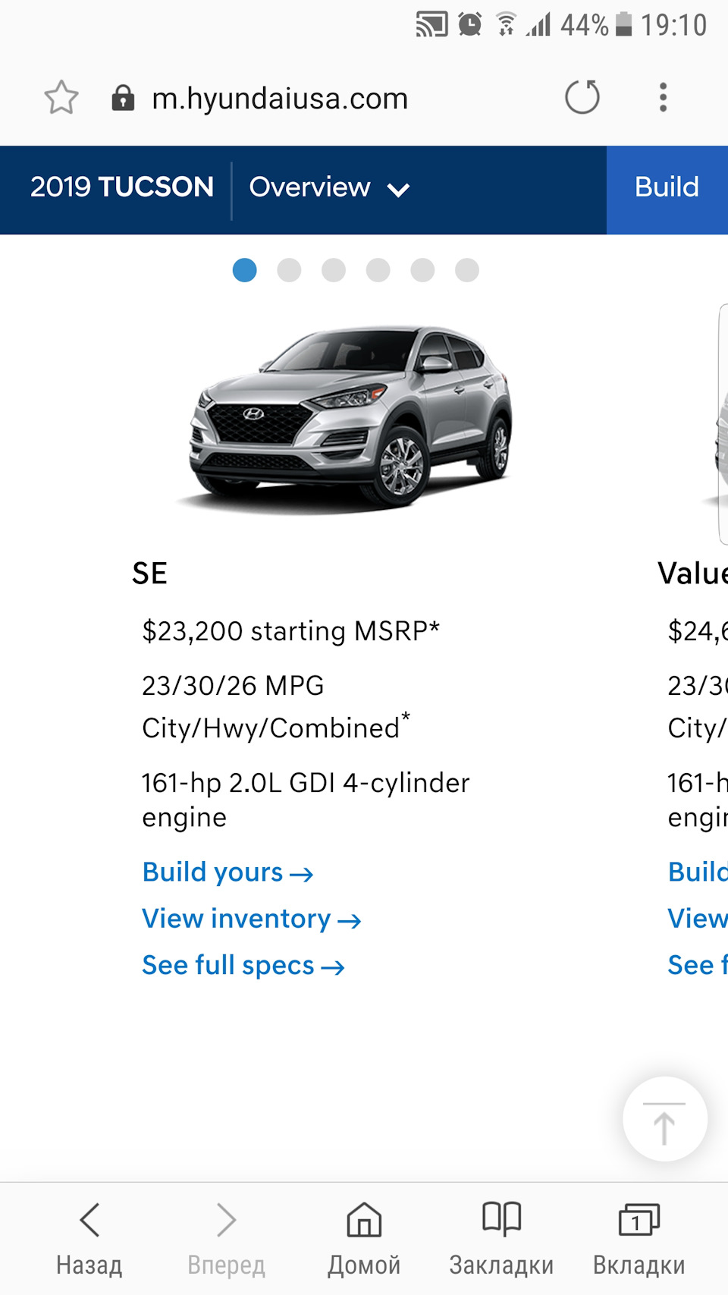Switch to the Build tab
The image size is (728, 1295).
[x=666, y=187]
